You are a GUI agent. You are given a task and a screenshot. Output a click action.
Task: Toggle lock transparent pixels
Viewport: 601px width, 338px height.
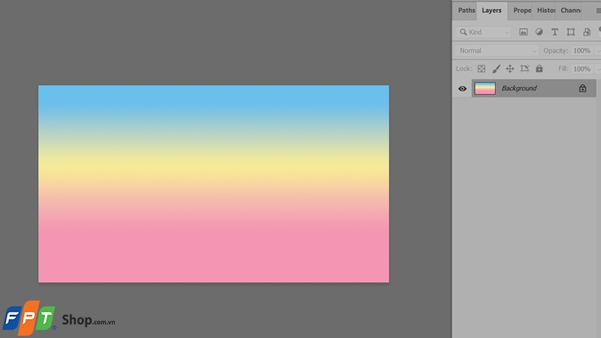pos(482,68)
